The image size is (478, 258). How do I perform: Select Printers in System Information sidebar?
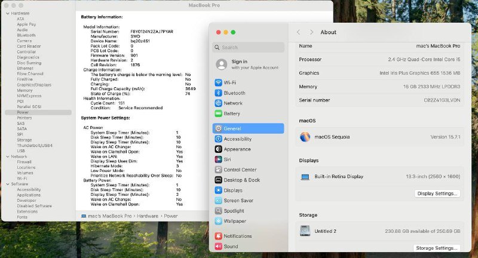pos(24,118)
